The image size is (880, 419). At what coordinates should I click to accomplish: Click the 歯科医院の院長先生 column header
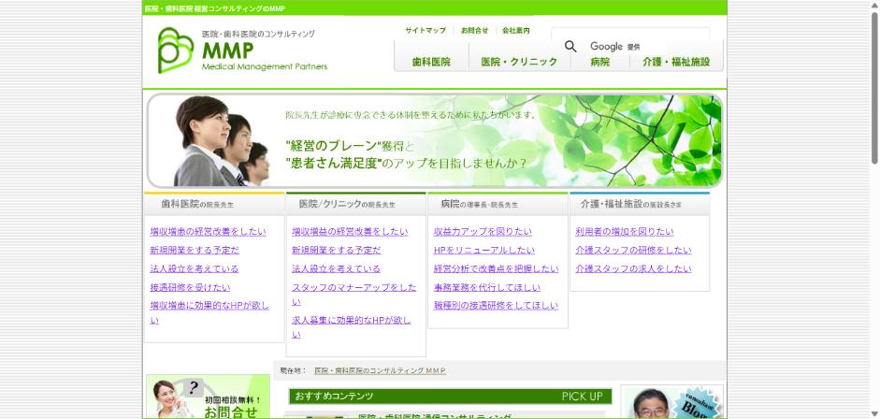click(x=214, y=204)
